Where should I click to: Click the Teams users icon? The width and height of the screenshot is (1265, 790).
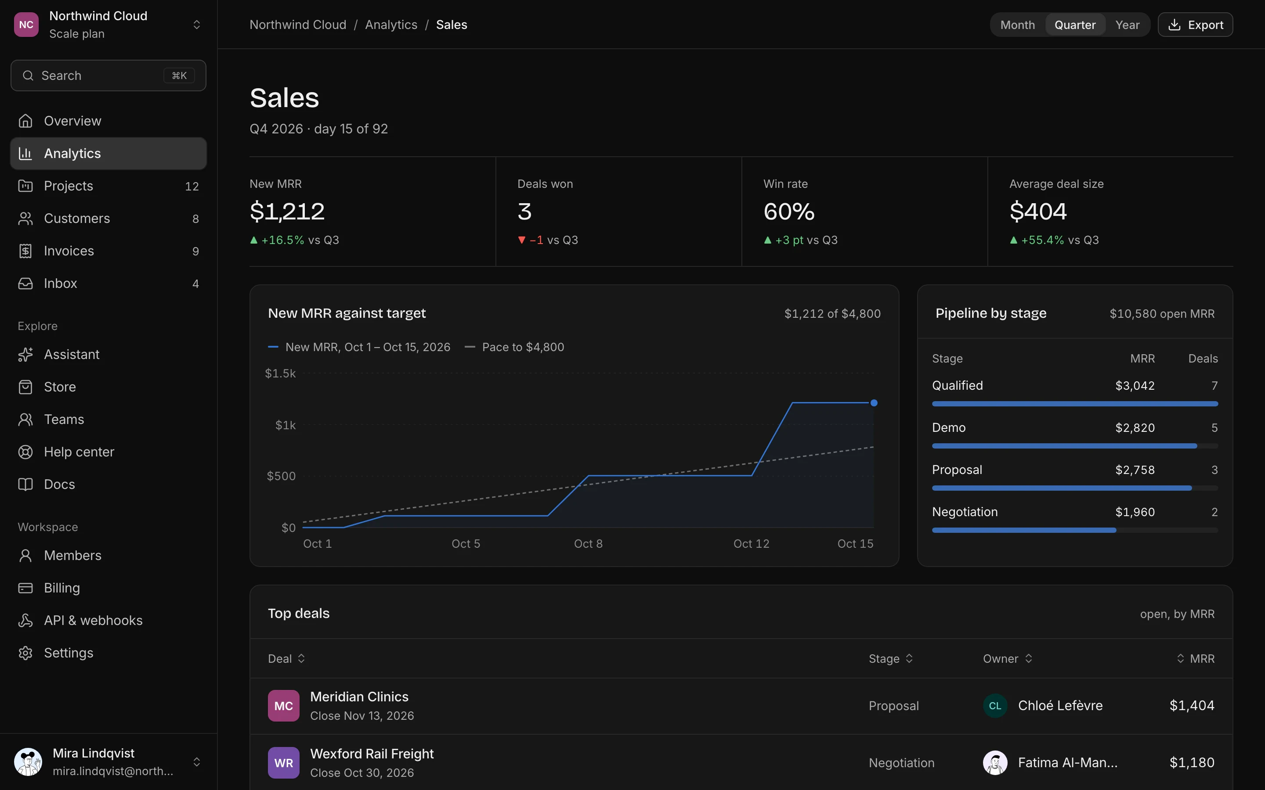pyautogui.click(x=25, y=419)
